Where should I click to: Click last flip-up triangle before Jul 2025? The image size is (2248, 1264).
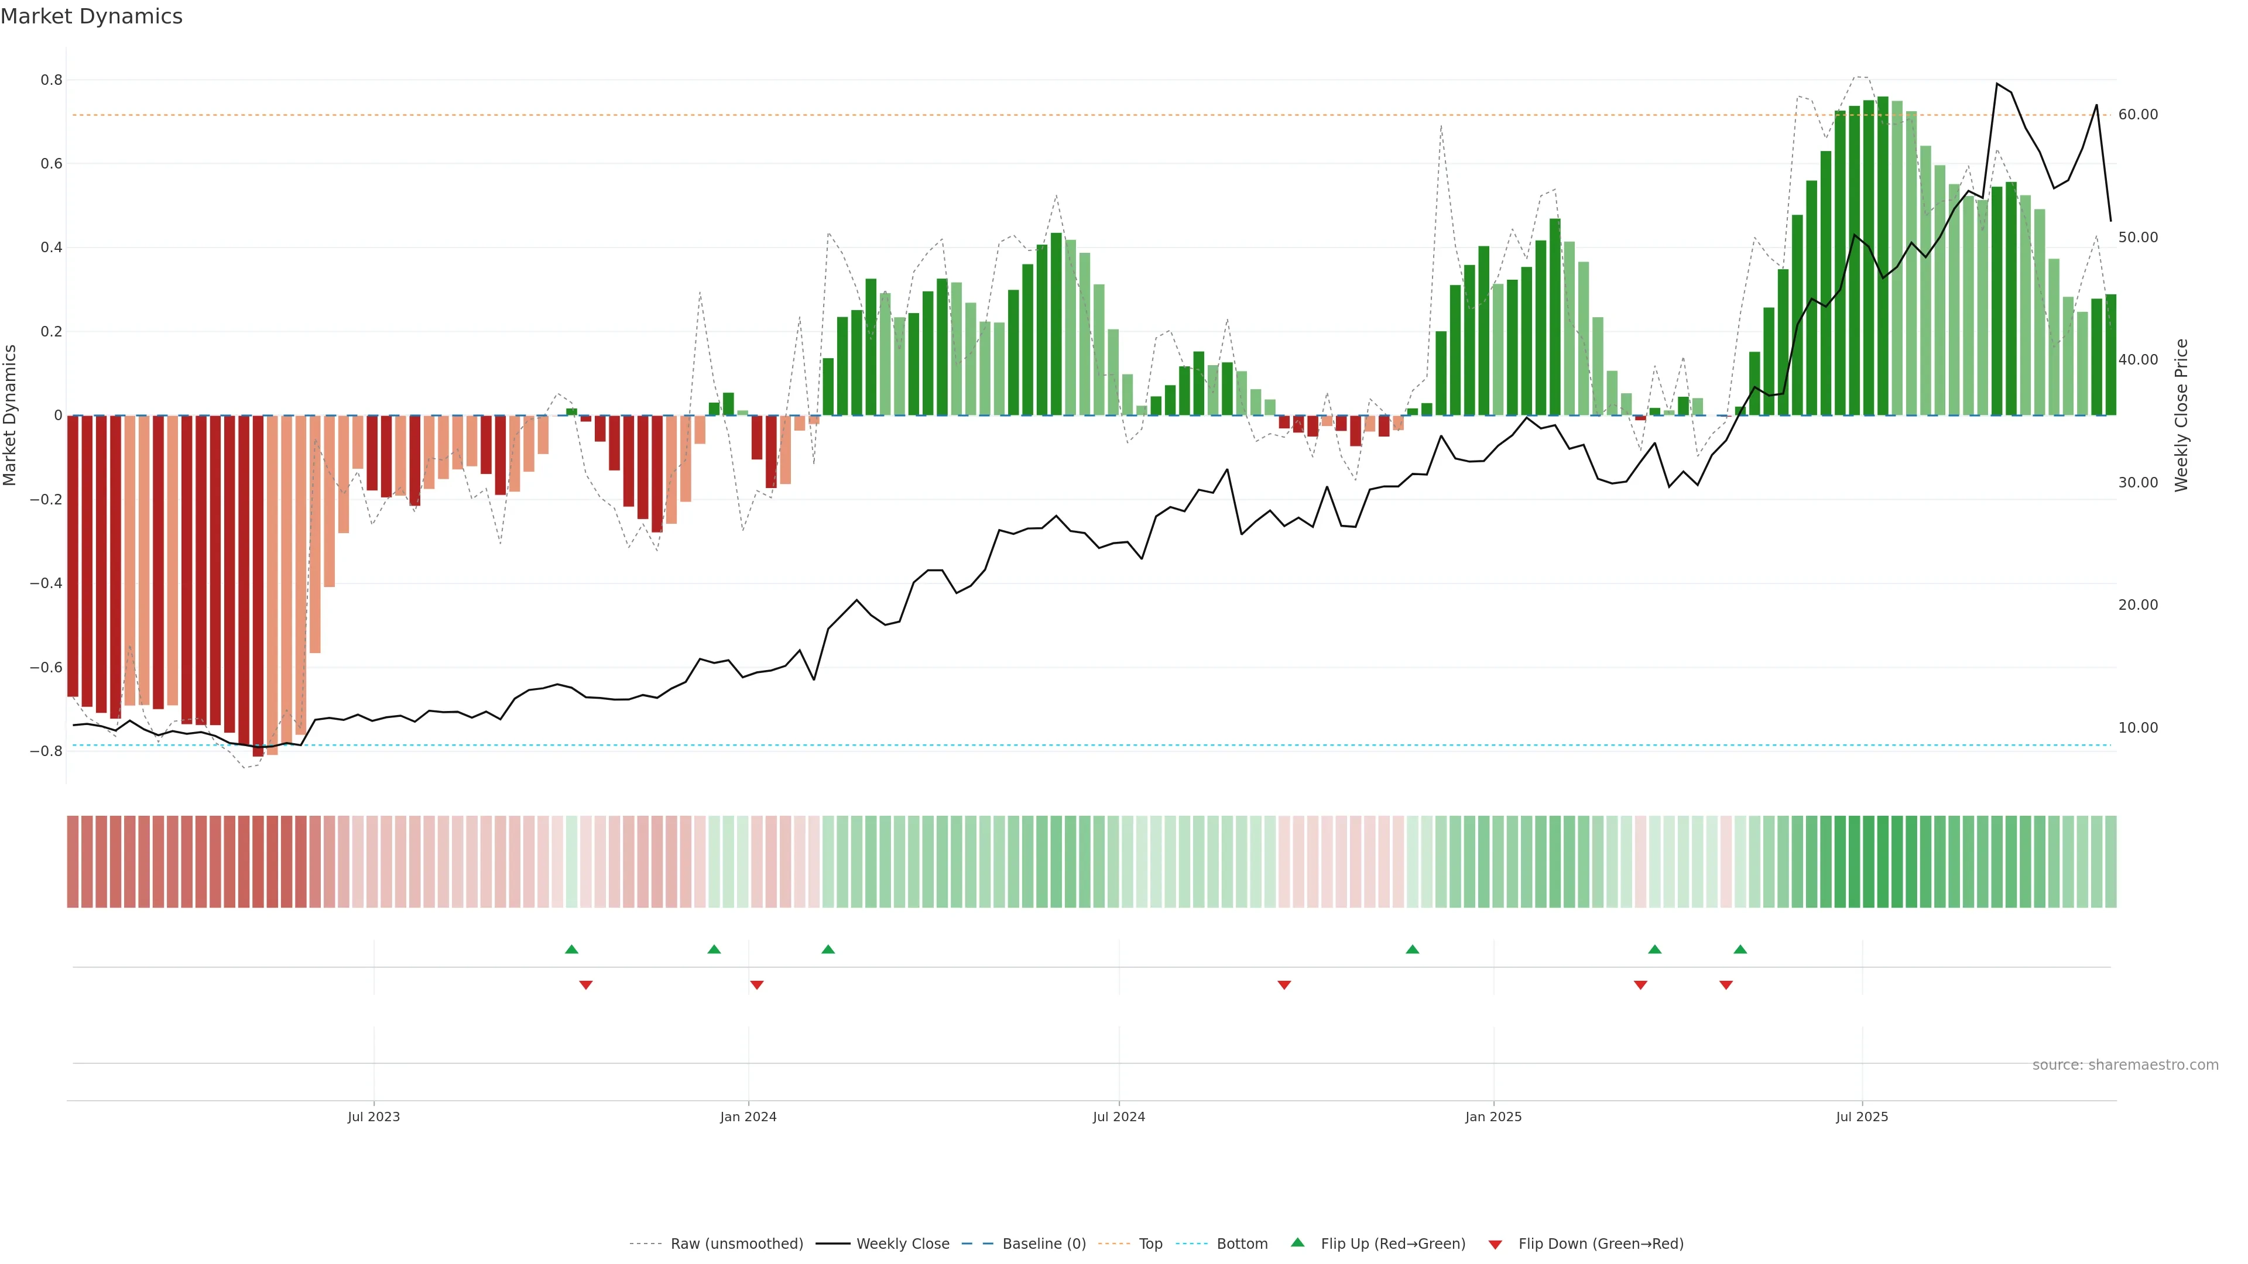pos(1740,949)
